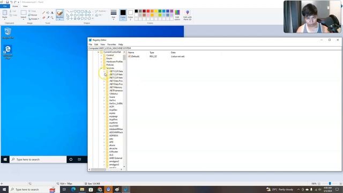Select the Pencil tool in Paint
Image resolution: width=343 pixels, height=193 pixels.
pyautogui.click(x=44, y=13)
